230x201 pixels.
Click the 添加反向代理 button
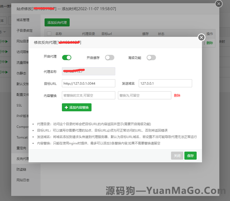[57, 22]
